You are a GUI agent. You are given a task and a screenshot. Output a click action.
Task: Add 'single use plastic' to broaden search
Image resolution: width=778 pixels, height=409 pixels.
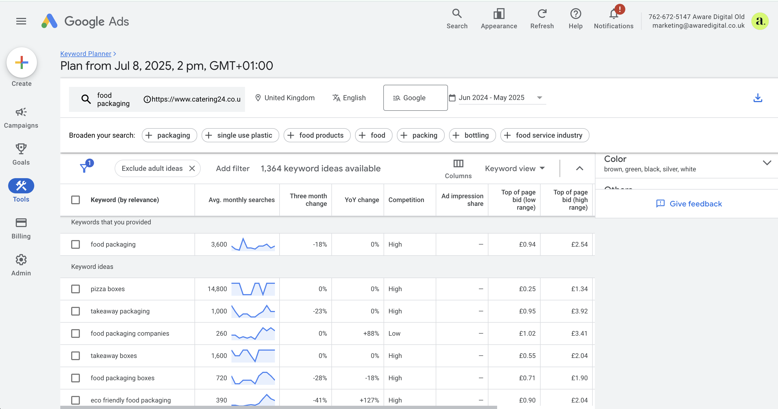click(x=240, y=135)
